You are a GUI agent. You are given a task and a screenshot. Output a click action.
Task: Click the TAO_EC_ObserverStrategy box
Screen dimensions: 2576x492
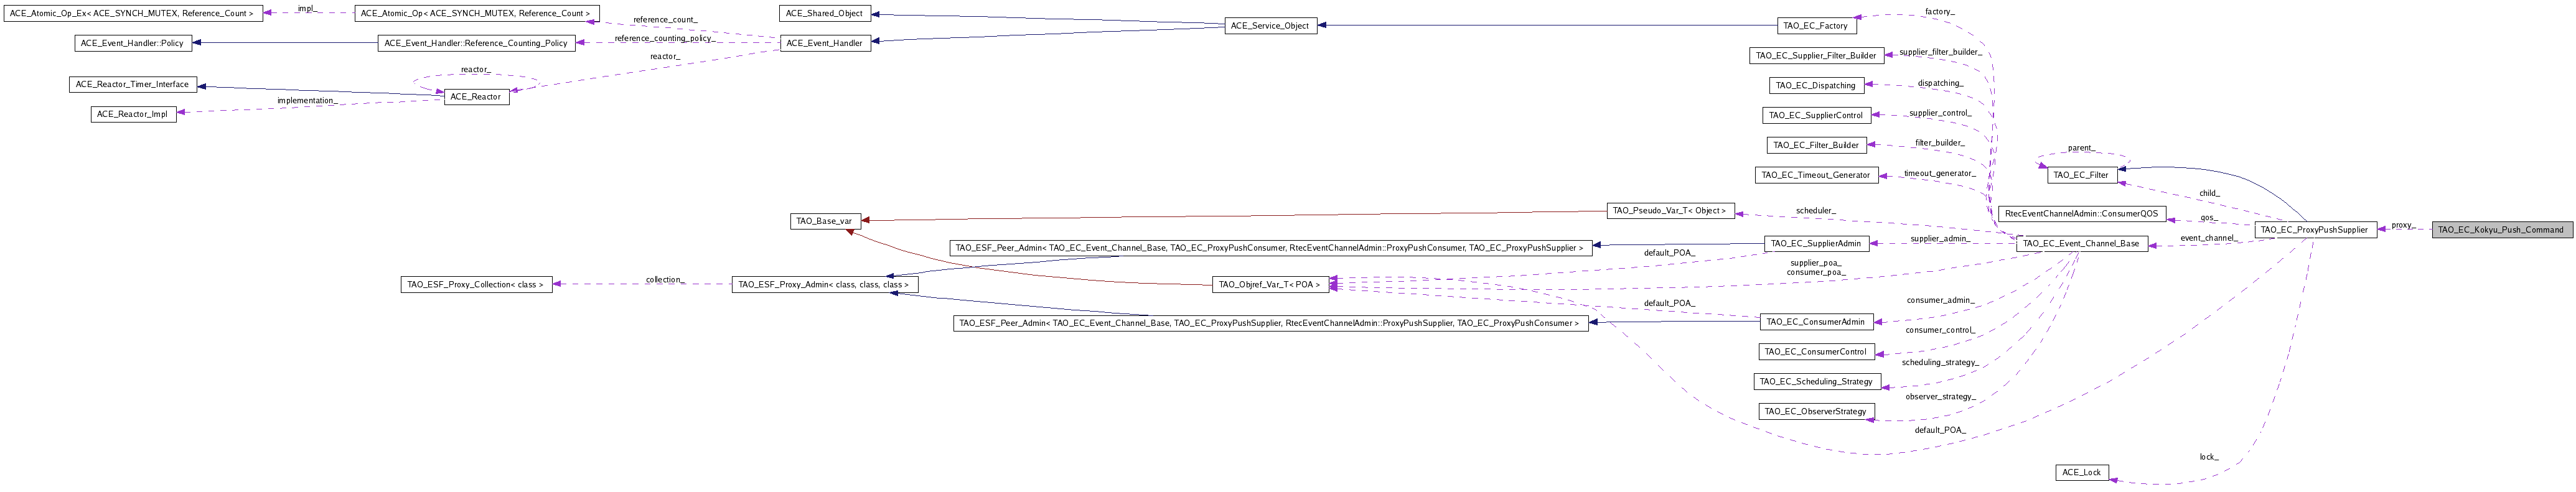pyautogui.click(x=1815, y=412)
